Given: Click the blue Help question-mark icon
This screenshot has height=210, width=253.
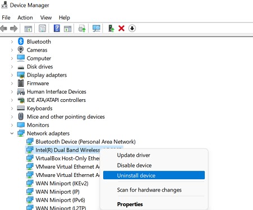Looking at the screenshot, I should coord(57,29).
